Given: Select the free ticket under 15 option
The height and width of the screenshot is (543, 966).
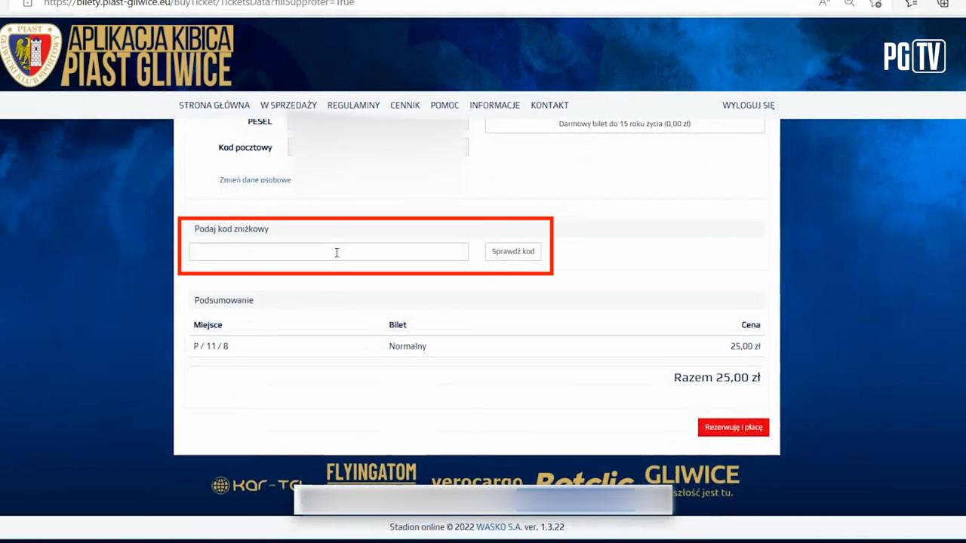Looking at the screenshot, I should 624,124.
